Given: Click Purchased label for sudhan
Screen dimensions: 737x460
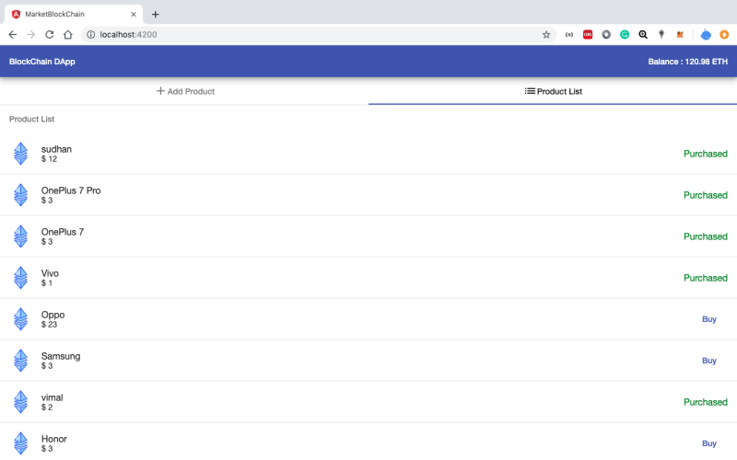Looking at the screenshot, I should [705, 154].
